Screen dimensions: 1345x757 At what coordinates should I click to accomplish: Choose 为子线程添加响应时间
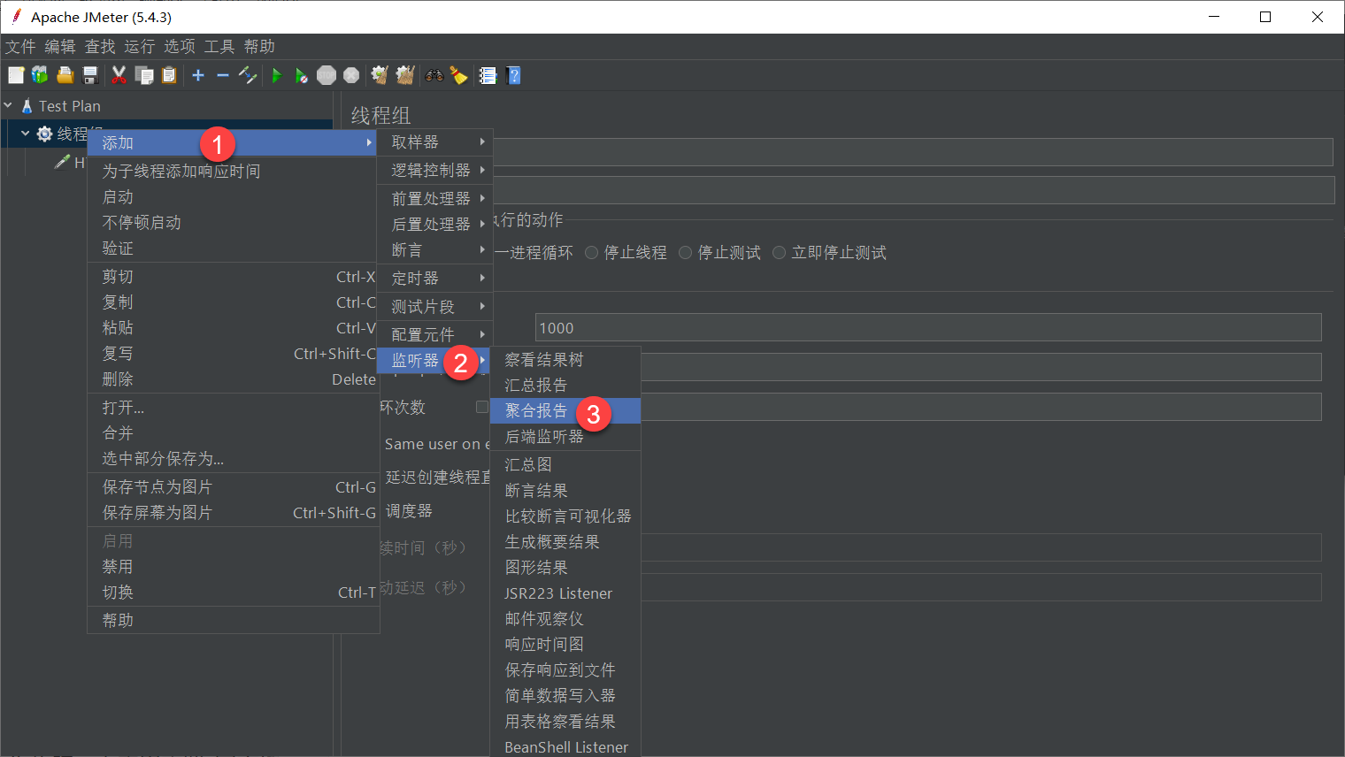click(x=233, y=172)
